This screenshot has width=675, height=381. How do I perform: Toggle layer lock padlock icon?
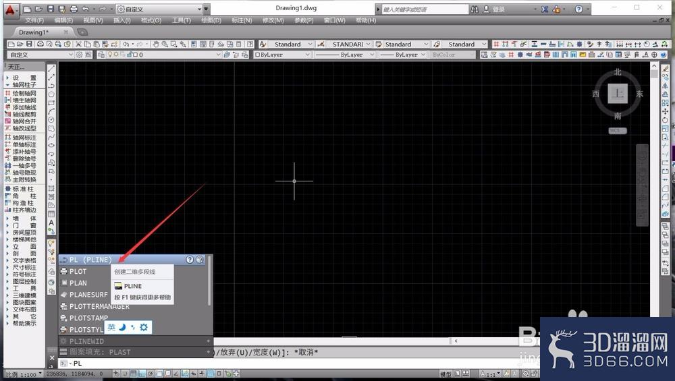[x=129, y=55]
